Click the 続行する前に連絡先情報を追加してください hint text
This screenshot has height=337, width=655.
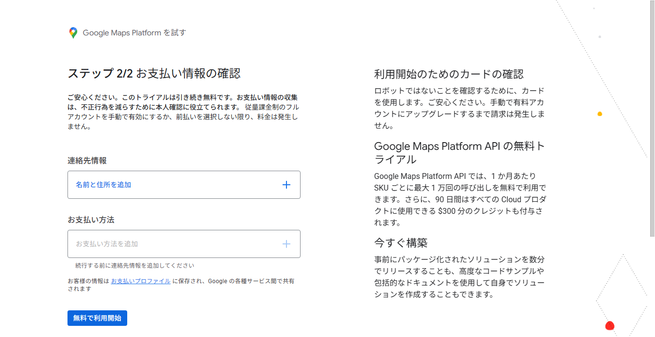(x=134, y=266)
